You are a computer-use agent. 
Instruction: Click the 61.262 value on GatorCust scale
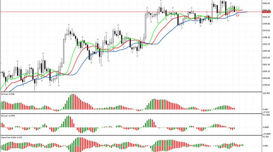pos(266,137)
